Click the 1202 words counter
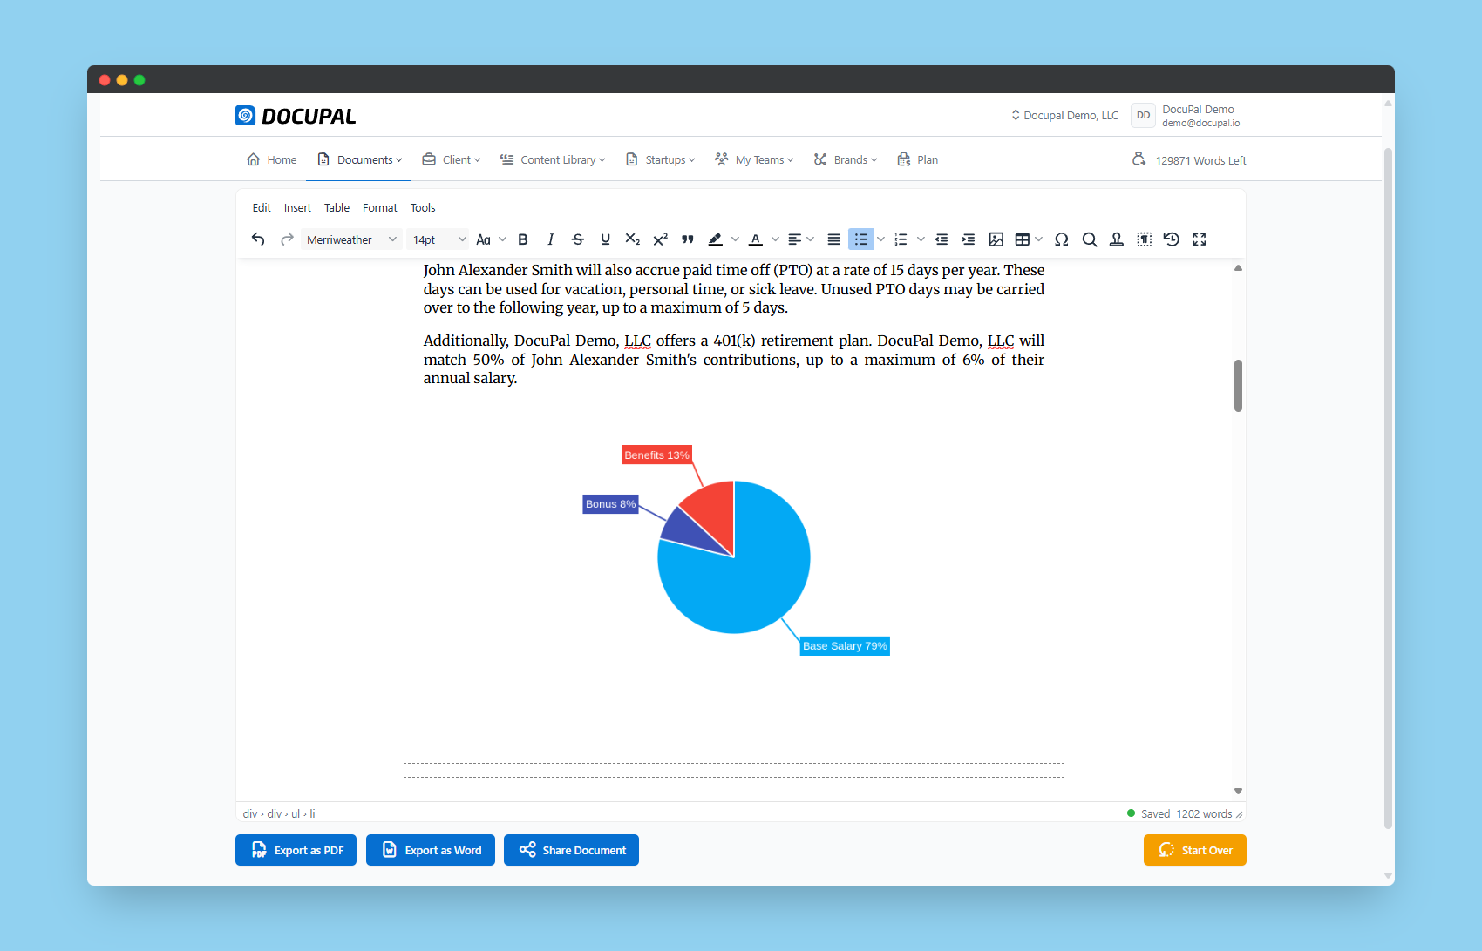Screen dimensions: 1482x951 point(1204,813)
